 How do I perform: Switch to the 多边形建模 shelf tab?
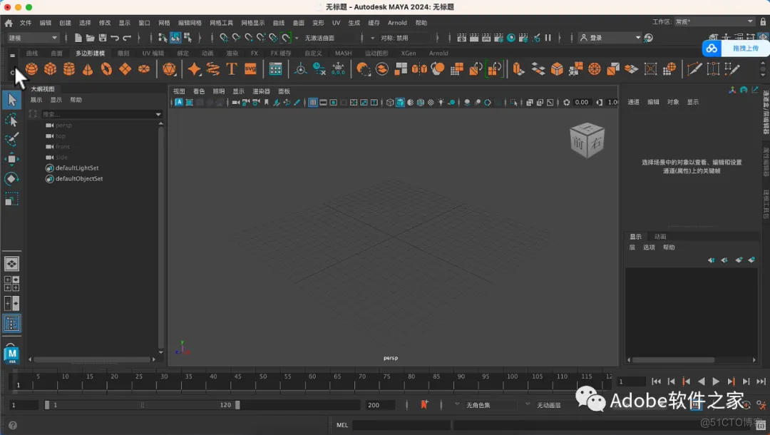click(90, 53)
